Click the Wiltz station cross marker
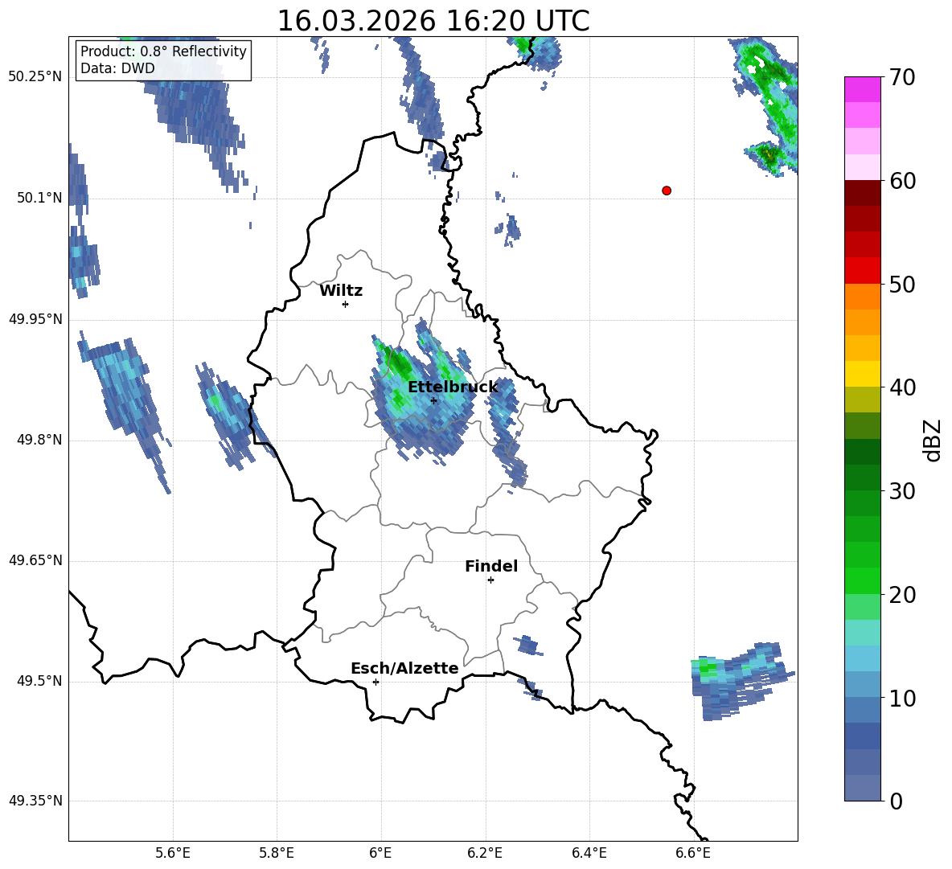952x869 pixels. point(346,304)
